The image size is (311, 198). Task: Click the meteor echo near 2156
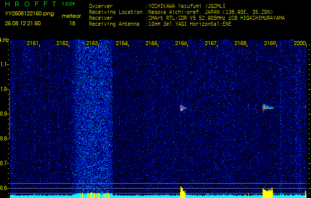(x=183, y=108)
